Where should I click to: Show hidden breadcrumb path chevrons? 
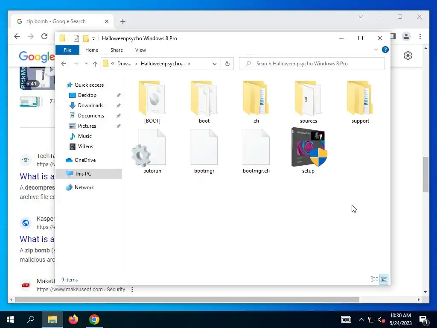(x=113, y=64)
